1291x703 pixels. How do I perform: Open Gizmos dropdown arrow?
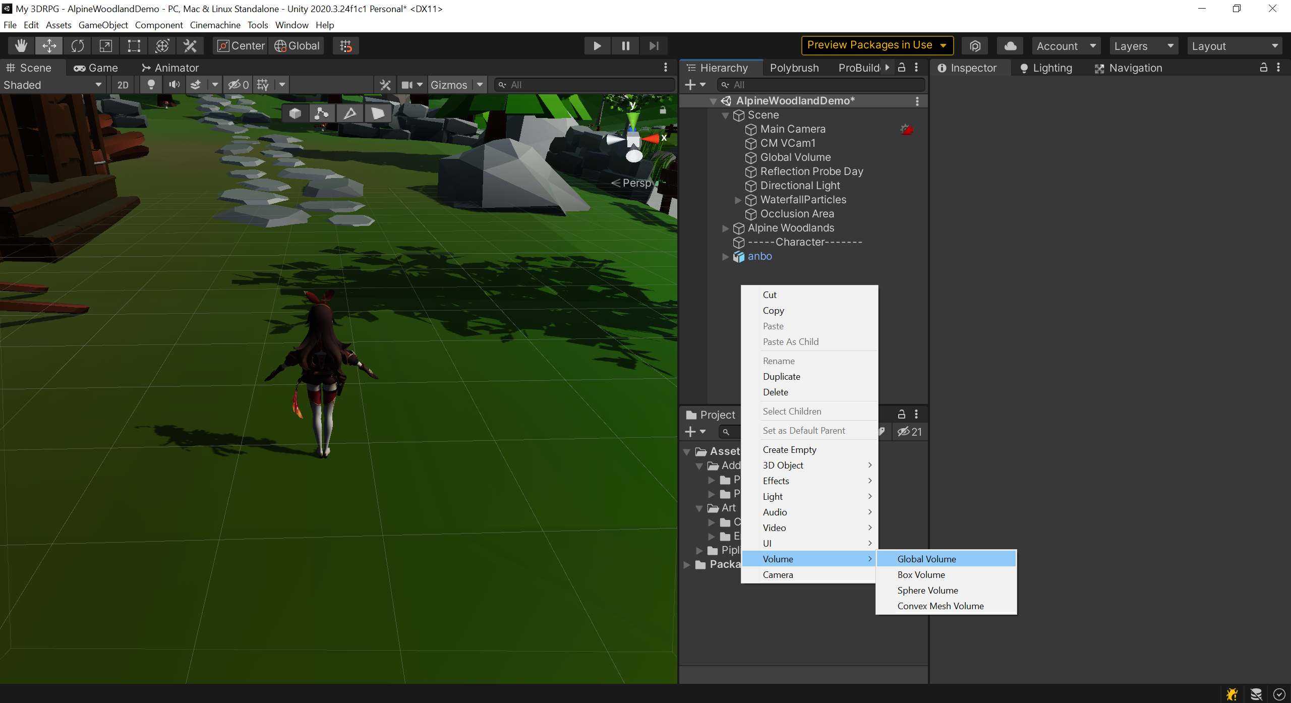point(480,85)
